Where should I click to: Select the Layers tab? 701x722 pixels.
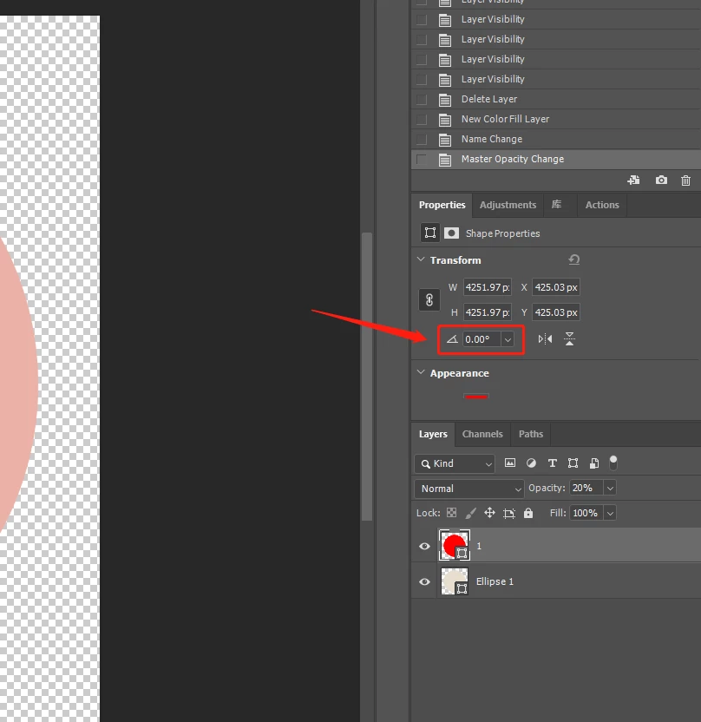point(433,434)
